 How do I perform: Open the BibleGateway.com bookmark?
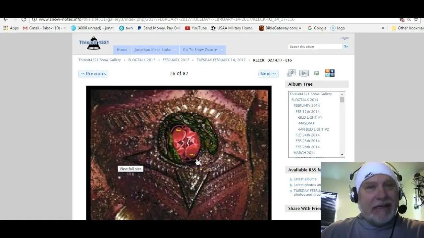280,28
